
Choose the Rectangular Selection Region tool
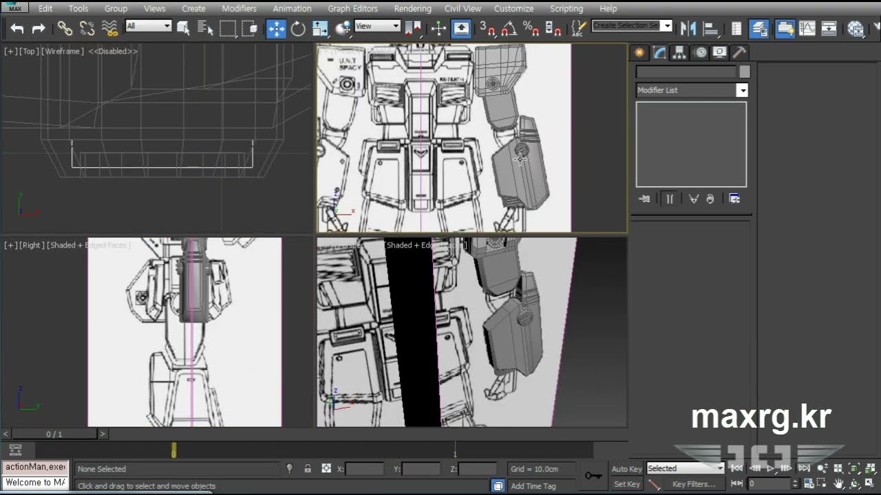click(228, 28)
